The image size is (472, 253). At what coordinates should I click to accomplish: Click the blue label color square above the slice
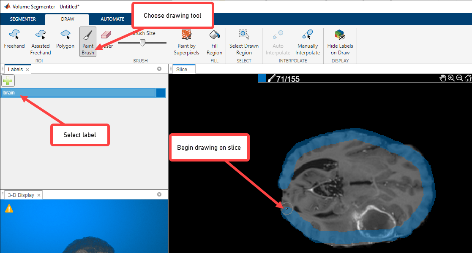[x=262, y=78]
